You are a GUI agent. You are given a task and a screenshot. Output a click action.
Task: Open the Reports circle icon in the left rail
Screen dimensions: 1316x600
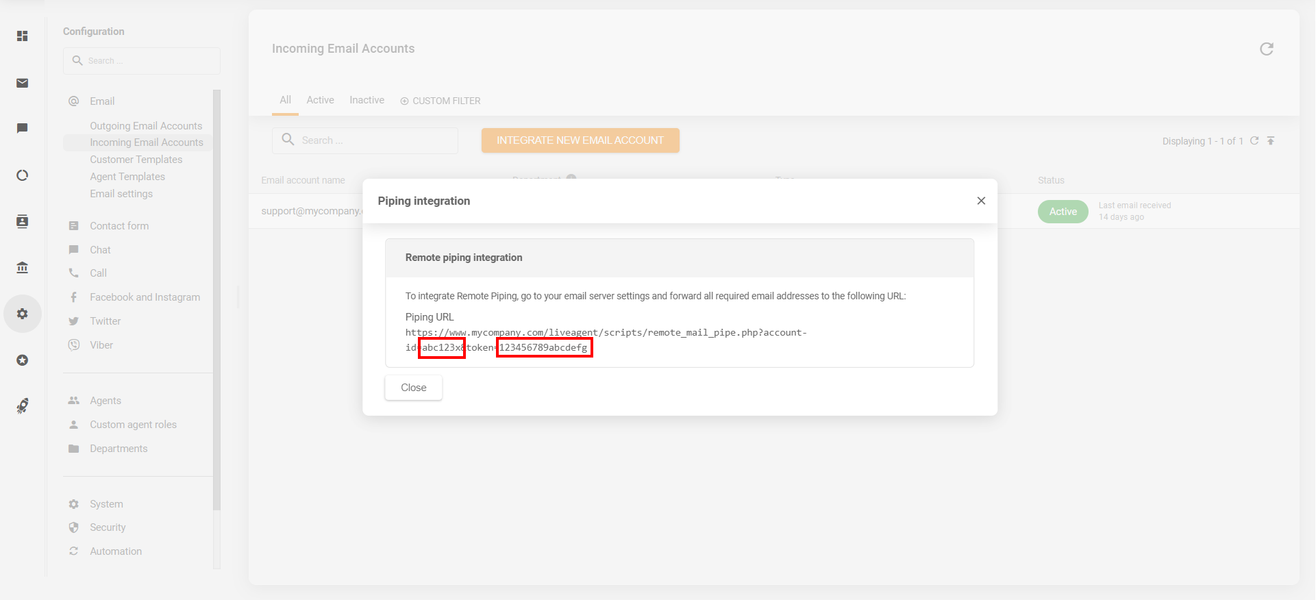pyautogui.click(x=23, y=175)
